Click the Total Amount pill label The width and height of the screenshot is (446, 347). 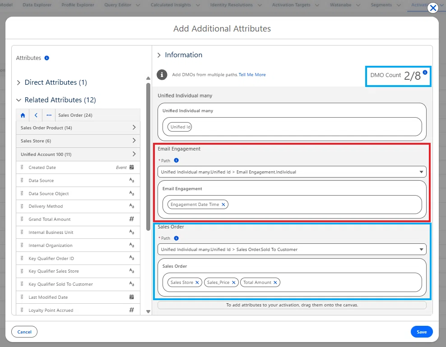[x=257, y=283]
